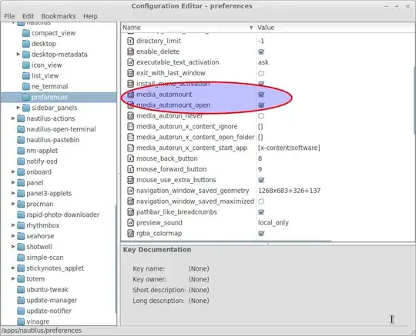Click the string icon beside executable_text_activation

click(130, 62)
